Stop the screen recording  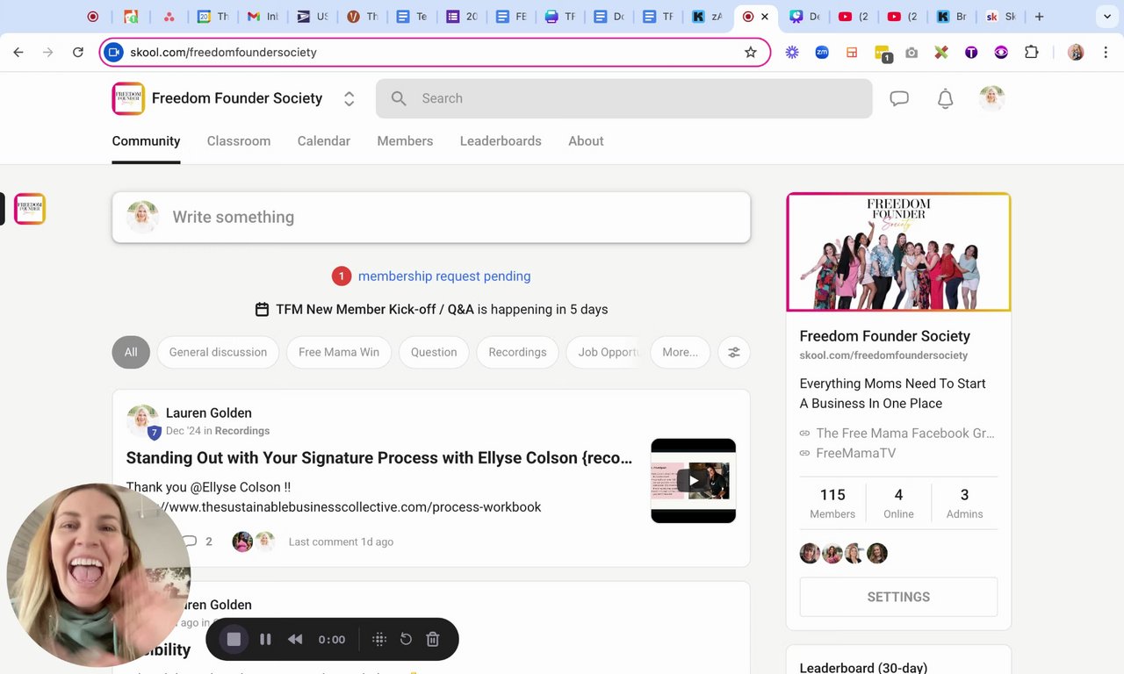[x=234, y=640]
